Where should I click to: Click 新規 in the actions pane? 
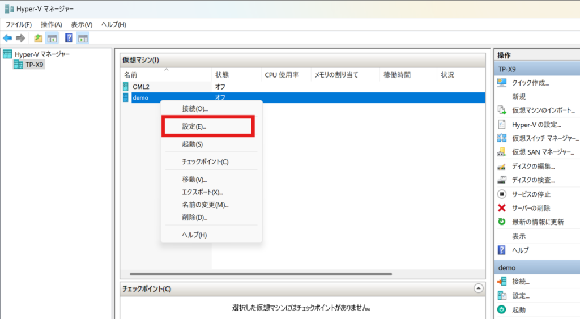[x=519, y=96]
